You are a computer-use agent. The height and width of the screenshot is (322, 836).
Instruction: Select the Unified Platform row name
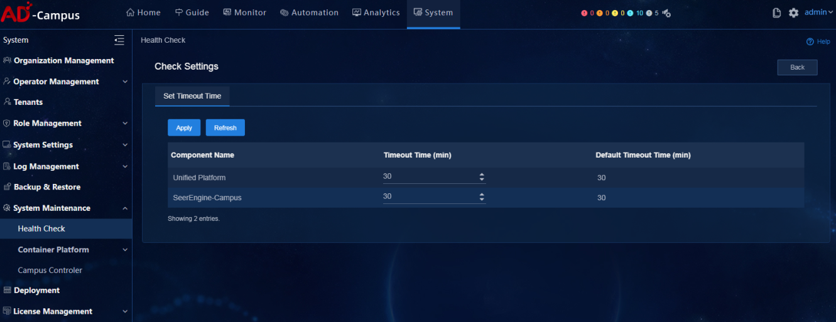click(x=199, y=178)
